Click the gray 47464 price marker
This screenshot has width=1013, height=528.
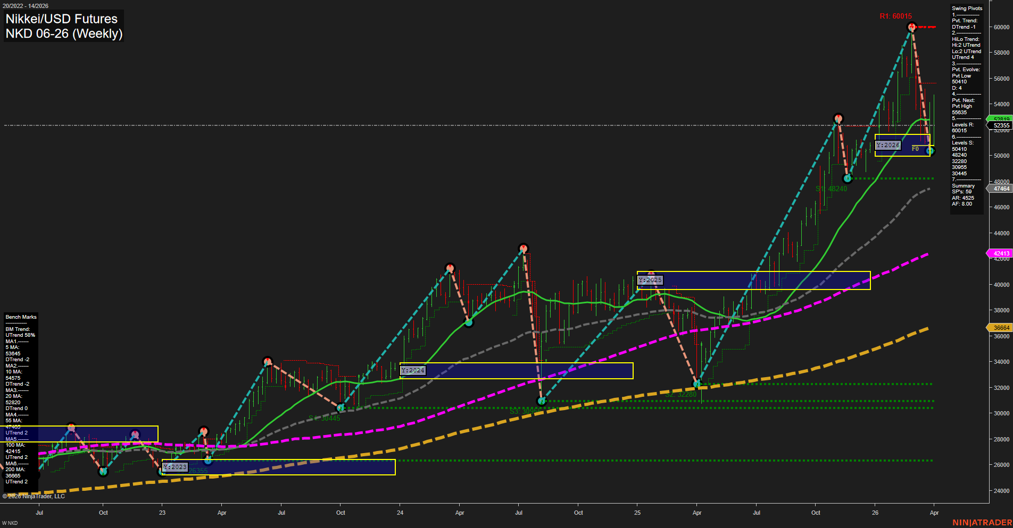point(1000,189)
